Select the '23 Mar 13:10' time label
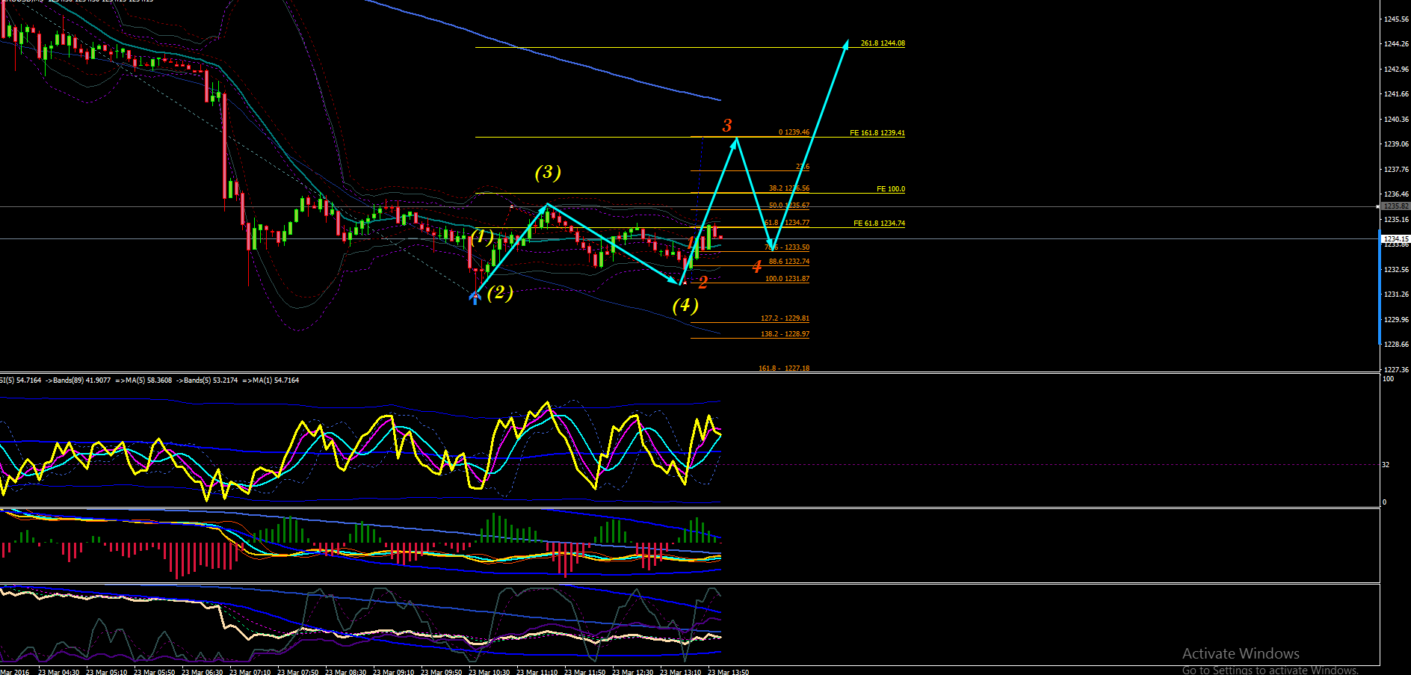1411x675 pixels. [680, 672]
